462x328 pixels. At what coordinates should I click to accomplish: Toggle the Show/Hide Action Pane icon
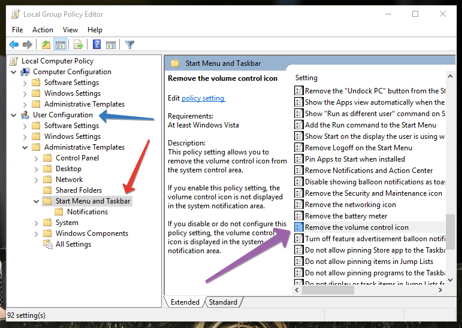[x=111, y=45]
